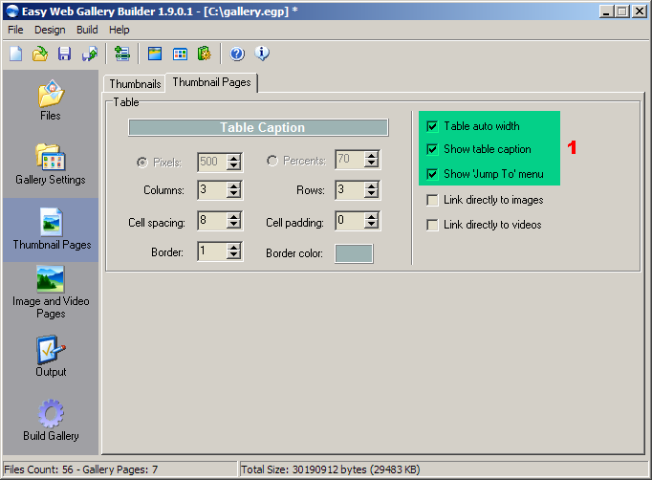Open the Files sidebar section
Screen dimensions: 652x480
point(51,100)
